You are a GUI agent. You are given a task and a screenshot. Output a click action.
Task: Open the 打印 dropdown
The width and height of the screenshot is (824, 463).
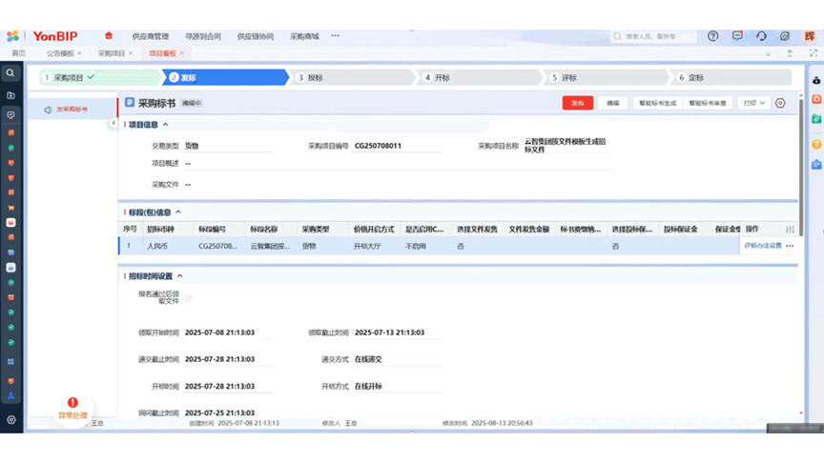(x=753, y=104)
